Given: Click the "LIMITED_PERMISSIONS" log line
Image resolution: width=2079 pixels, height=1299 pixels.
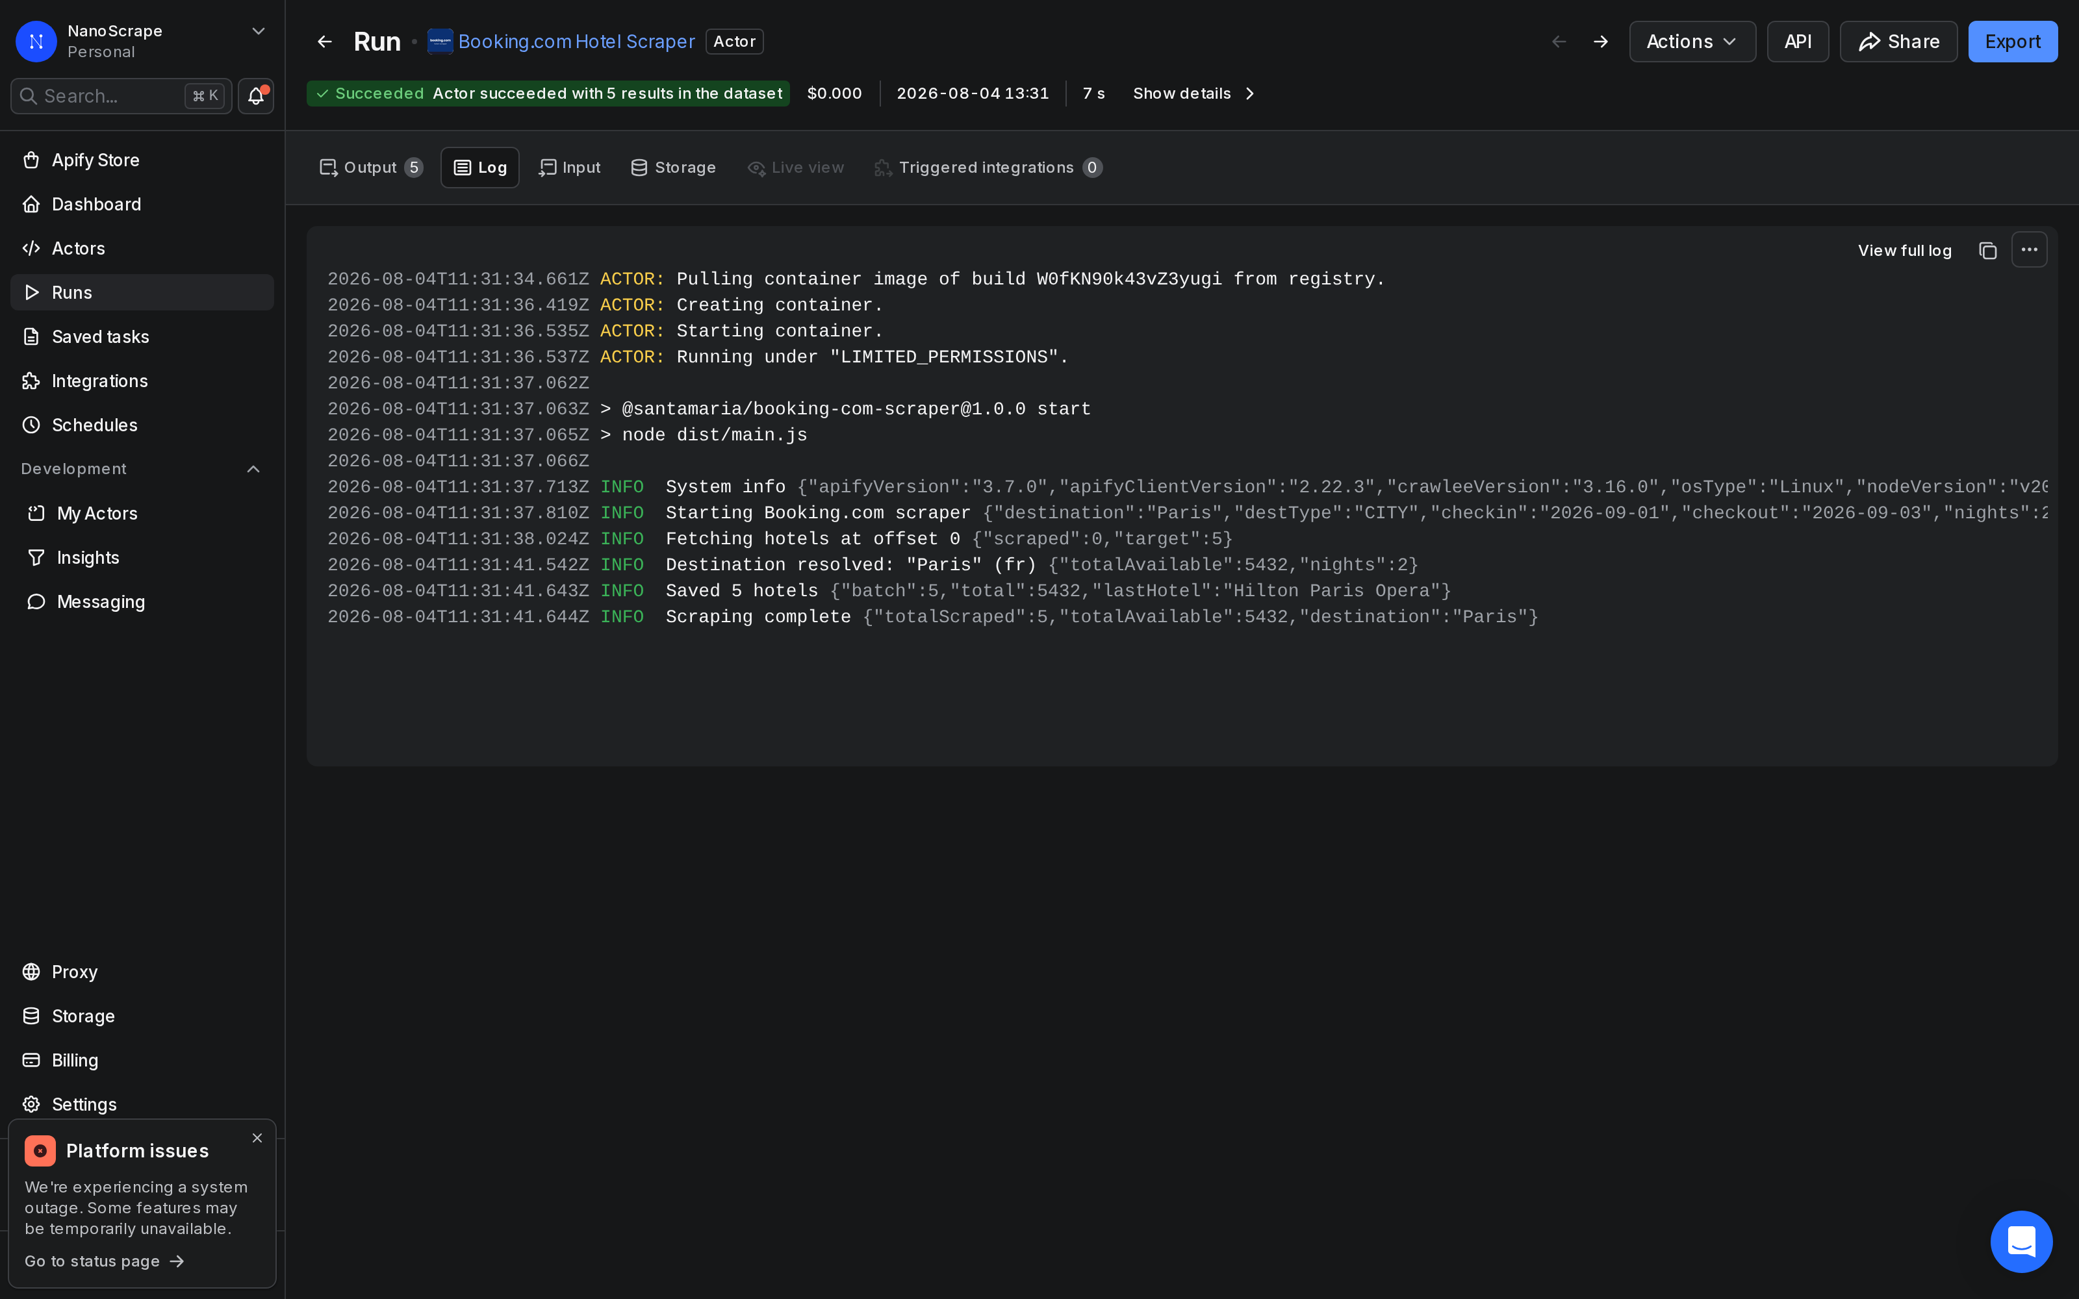Looking at the screenshot, I should click(x=698, y=357).
